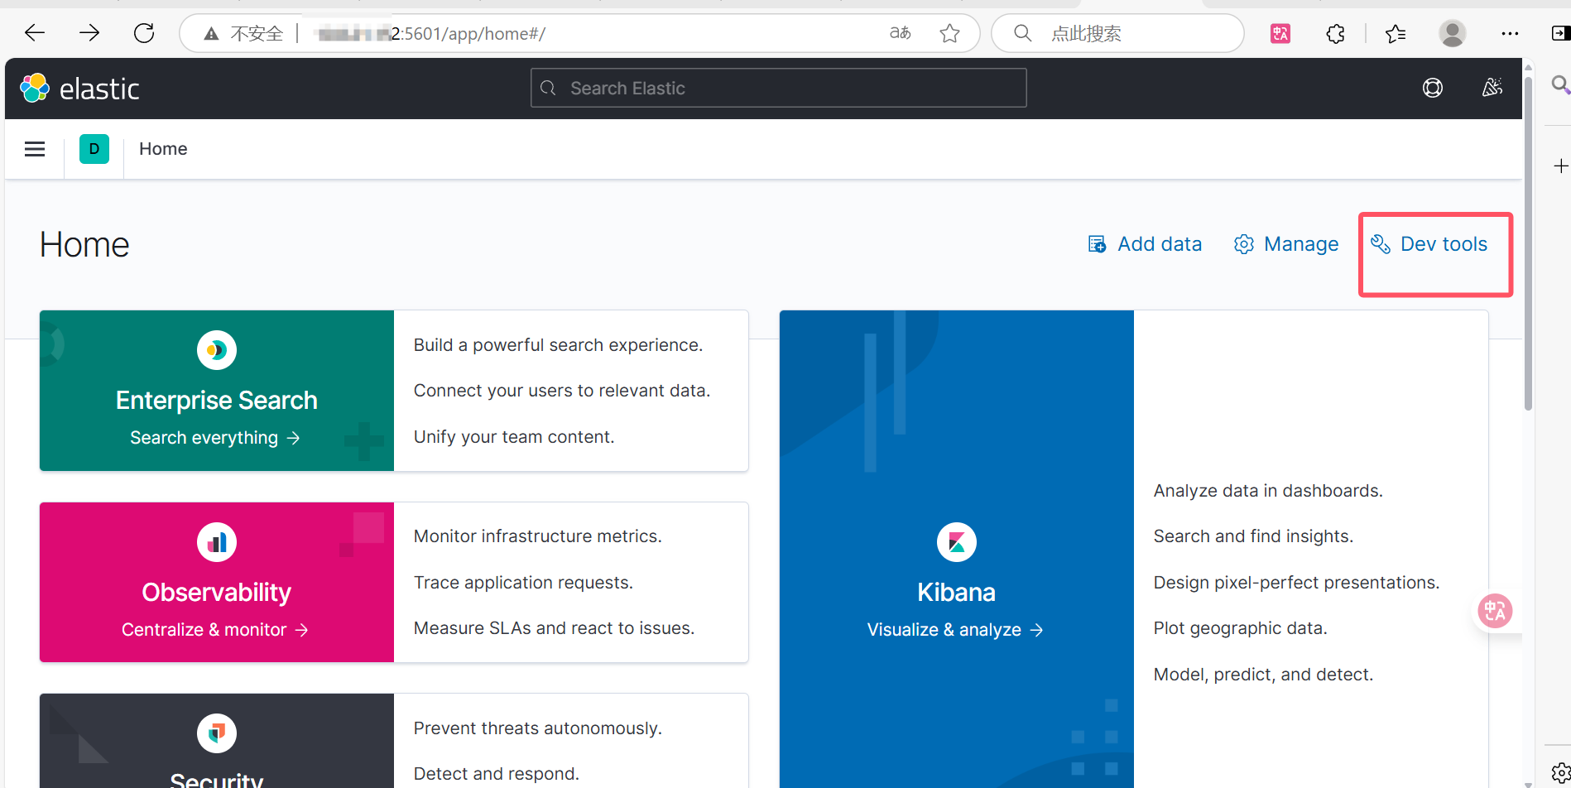The height and width of the screenshot is (788, 1571).
Task: Click the Security shield icon on the dark card
Action: pos(216,733)
